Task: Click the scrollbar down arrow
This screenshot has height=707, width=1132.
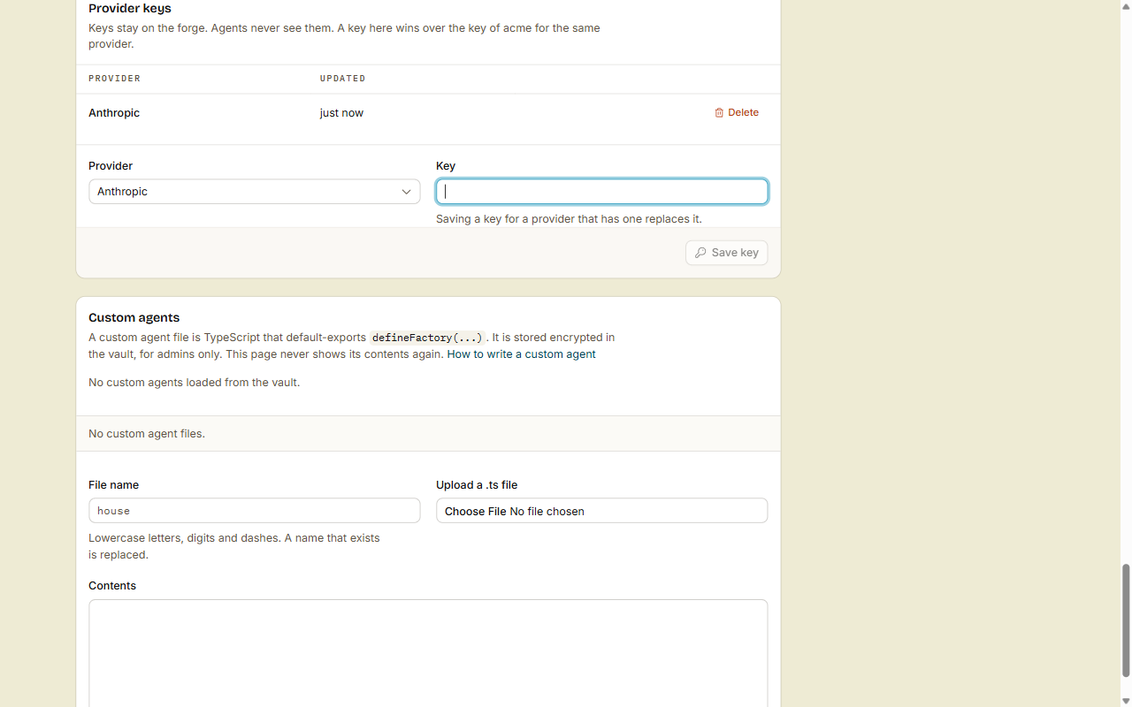Action: click(1126, 701)
